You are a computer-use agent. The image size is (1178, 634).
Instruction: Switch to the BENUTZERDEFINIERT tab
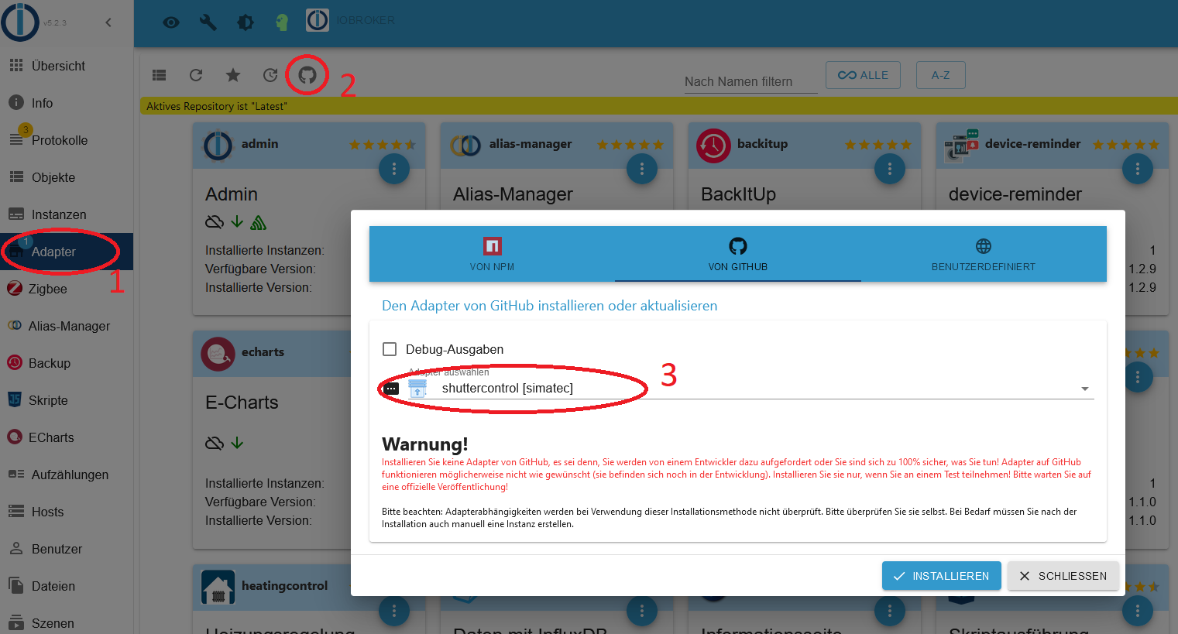[x=984, y=254]
